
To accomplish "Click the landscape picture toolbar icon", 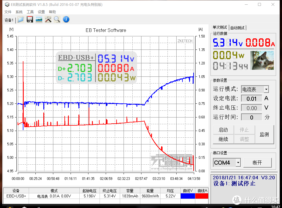I will pos(39,20).
